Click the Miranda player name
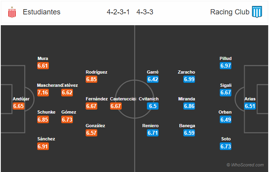The width and height of the screenshot is (269, 172). point(187,99)
